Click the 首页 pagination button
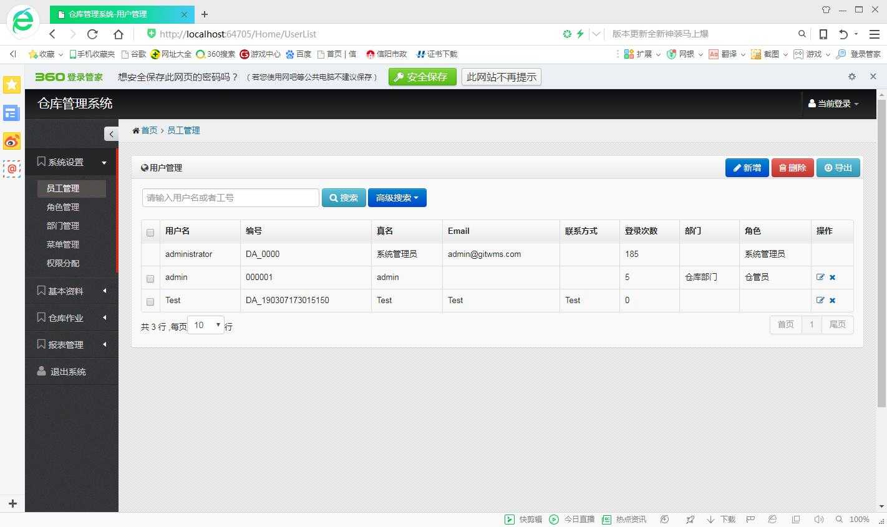This screenshot has width=887, height=527. tap(786, 324)
